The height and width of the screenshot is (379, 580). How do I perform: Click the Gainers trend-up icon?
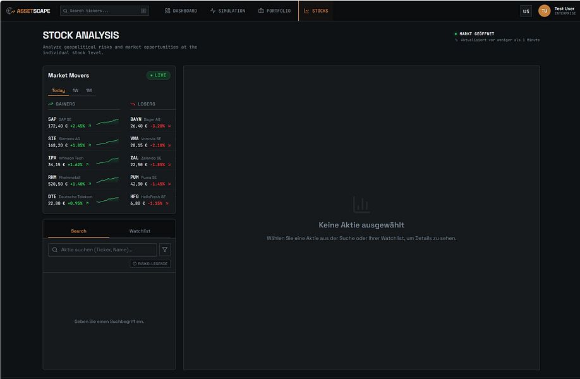click(51, 104)
